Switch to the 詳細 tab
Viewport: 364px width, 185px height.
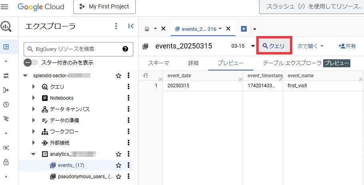[193, 63]
